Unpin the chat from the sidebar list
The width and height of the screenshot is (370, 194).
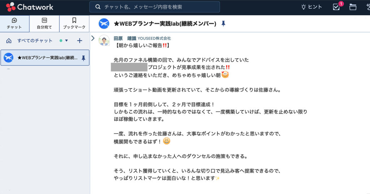pos(83,58)
